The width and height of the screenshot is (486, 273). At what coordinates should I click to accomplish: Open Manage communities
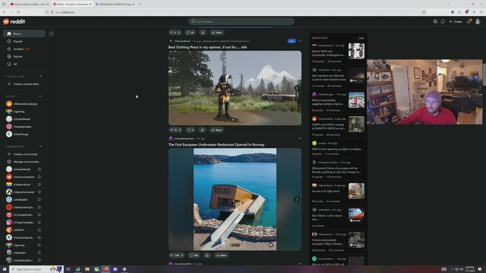tap(24, 162)
